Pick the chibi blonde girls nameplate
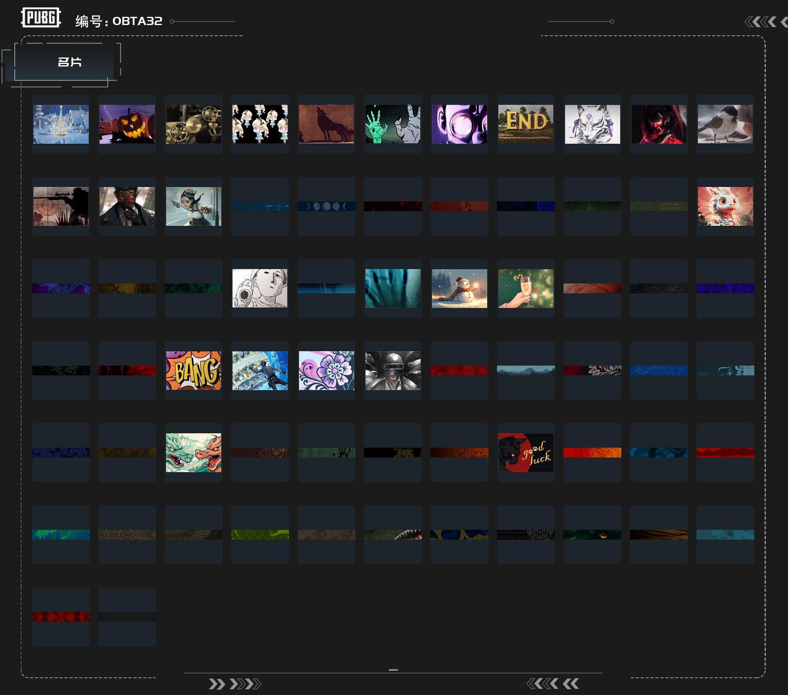Screen dimensions: 788x695 260,124
